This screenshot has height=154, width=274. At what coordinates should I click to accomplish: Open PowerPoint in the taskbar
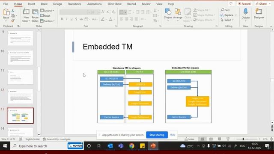(x=153, y=146)
